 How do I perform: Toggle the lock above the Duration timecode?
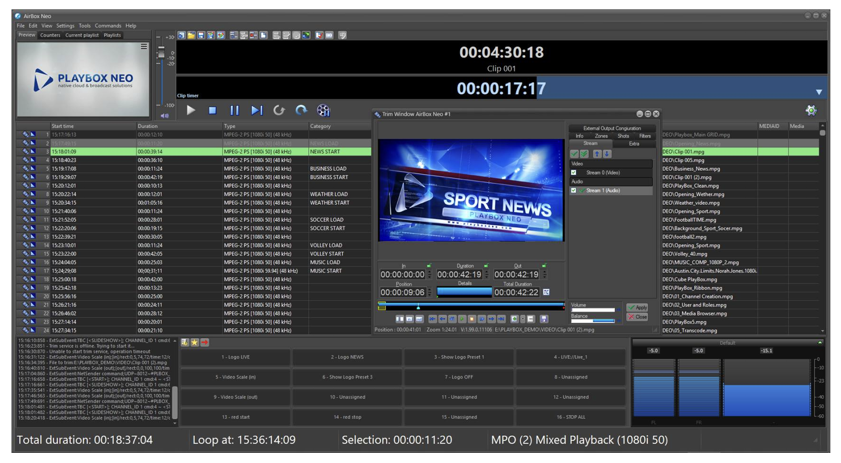486,266
